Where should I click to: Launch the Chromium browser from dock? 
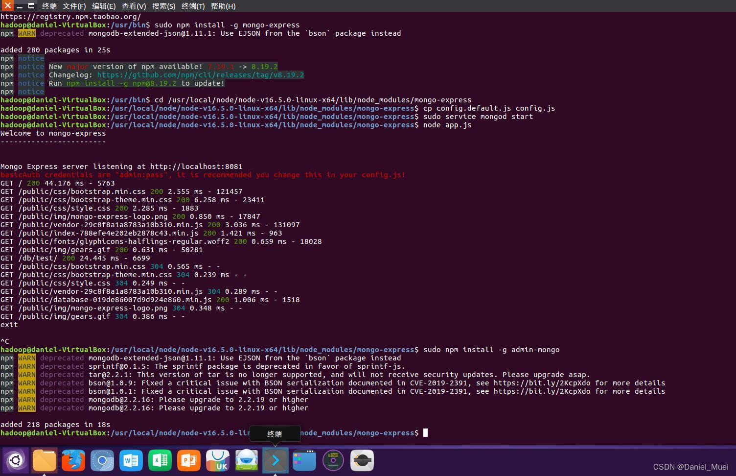pos(102,460)
